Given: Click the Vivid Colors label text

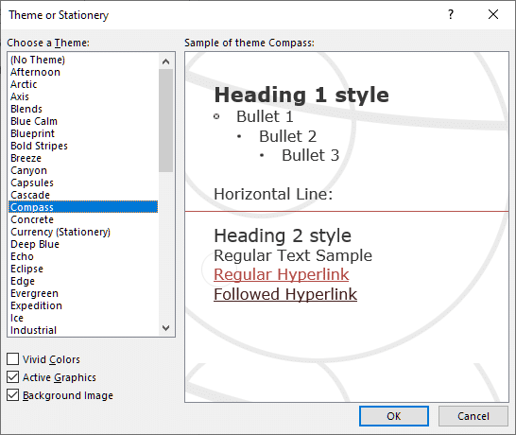Looking at the screenshot, I should click(51, 359).
